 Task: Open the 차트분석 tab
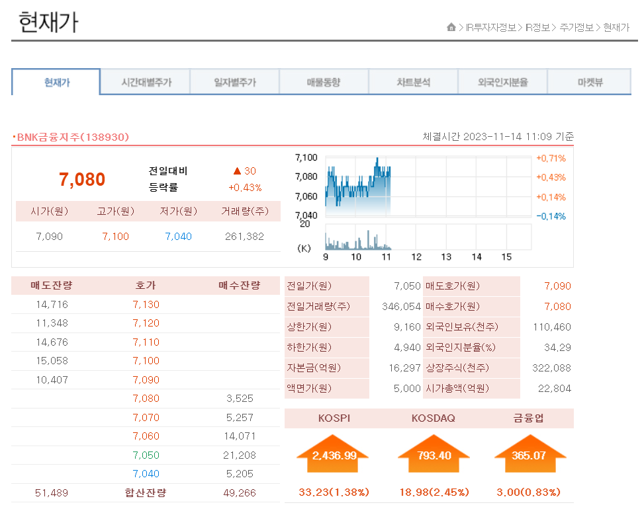413,82
